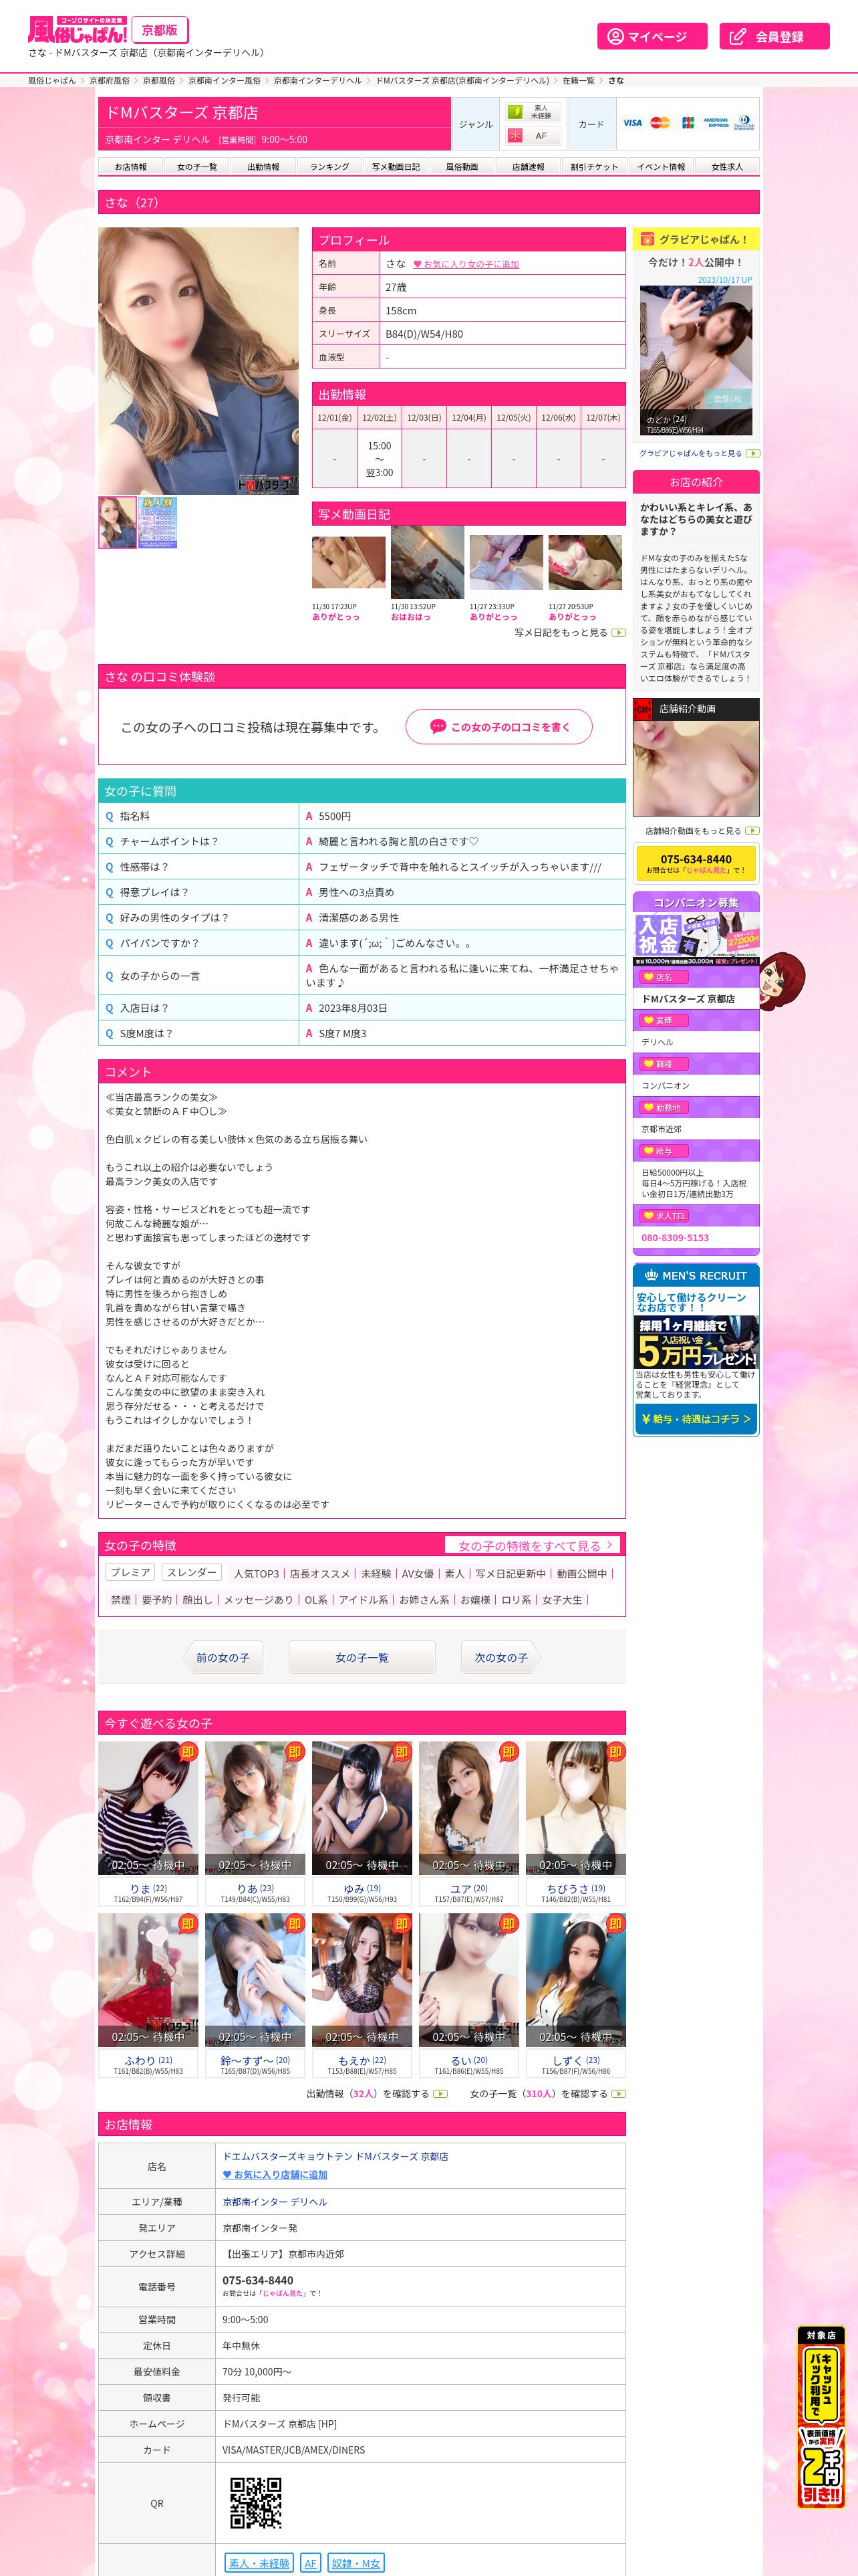Click the green arrow beside 写メ日記をもっと見る
Screen dimensions: 858x2576
(x=618, y=632)
